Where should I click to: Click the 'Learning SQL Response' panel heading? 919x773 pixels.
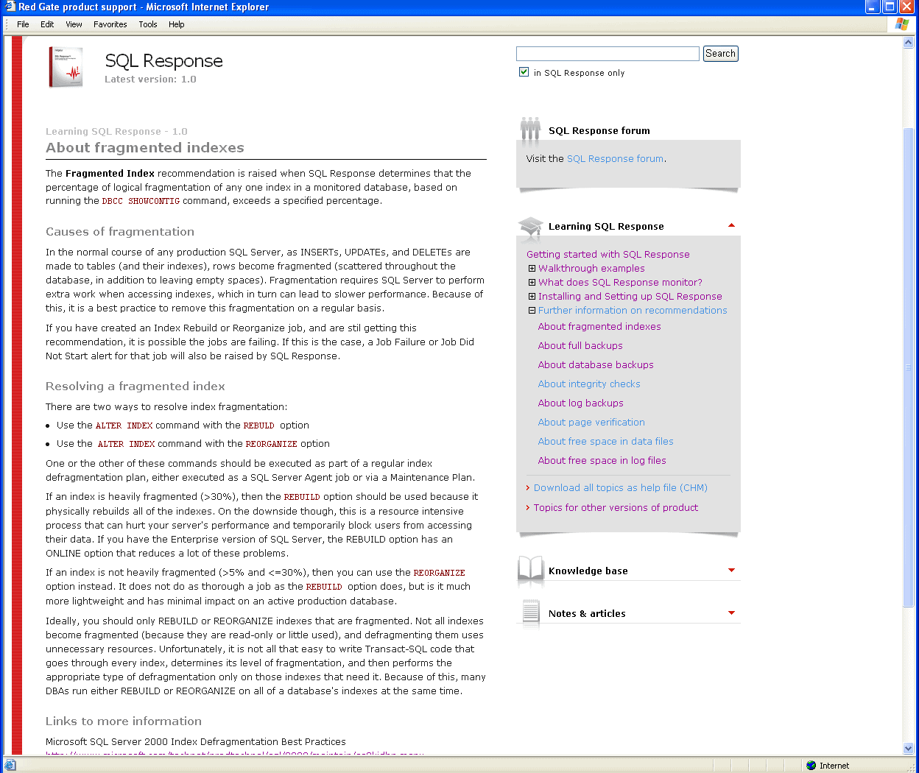(606, 226)
